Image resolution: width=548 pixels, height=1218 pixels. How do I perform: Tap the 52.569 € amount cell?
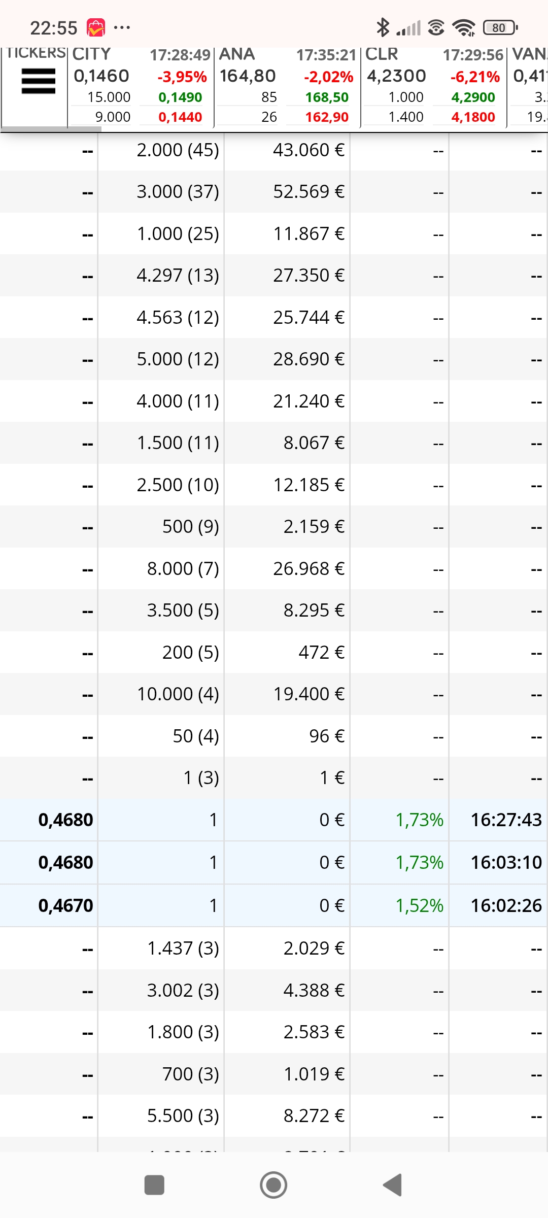309,191
